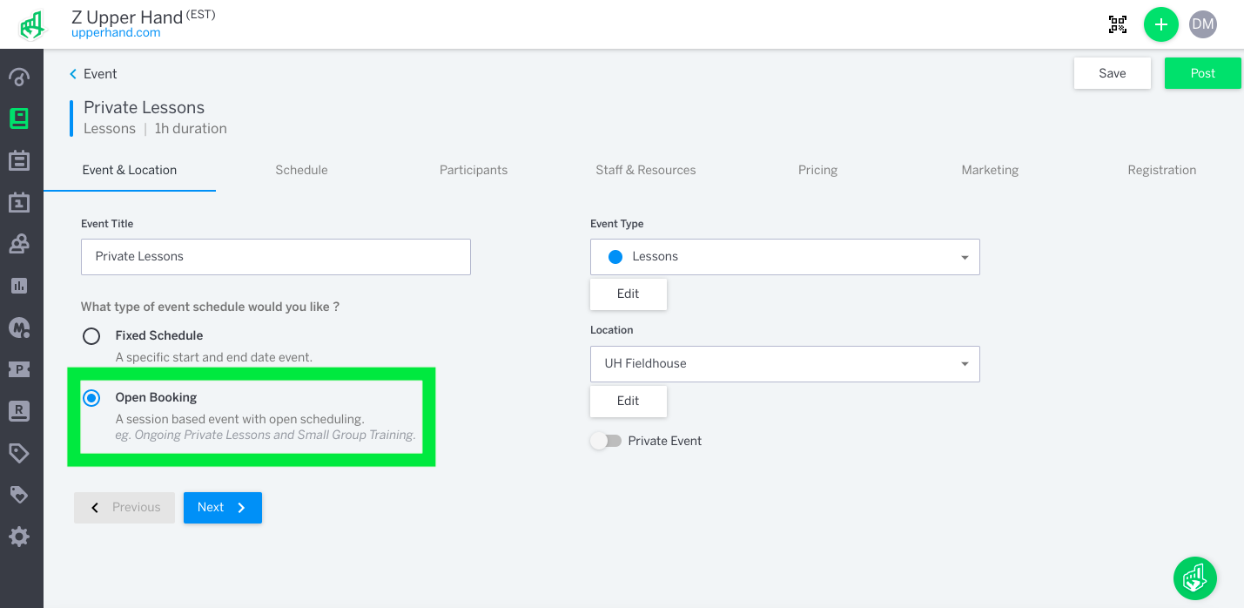The width and height of the screenshot is (1244, 608).
Task: Toggle the Private Event switch
Action: tap(606, 441)
